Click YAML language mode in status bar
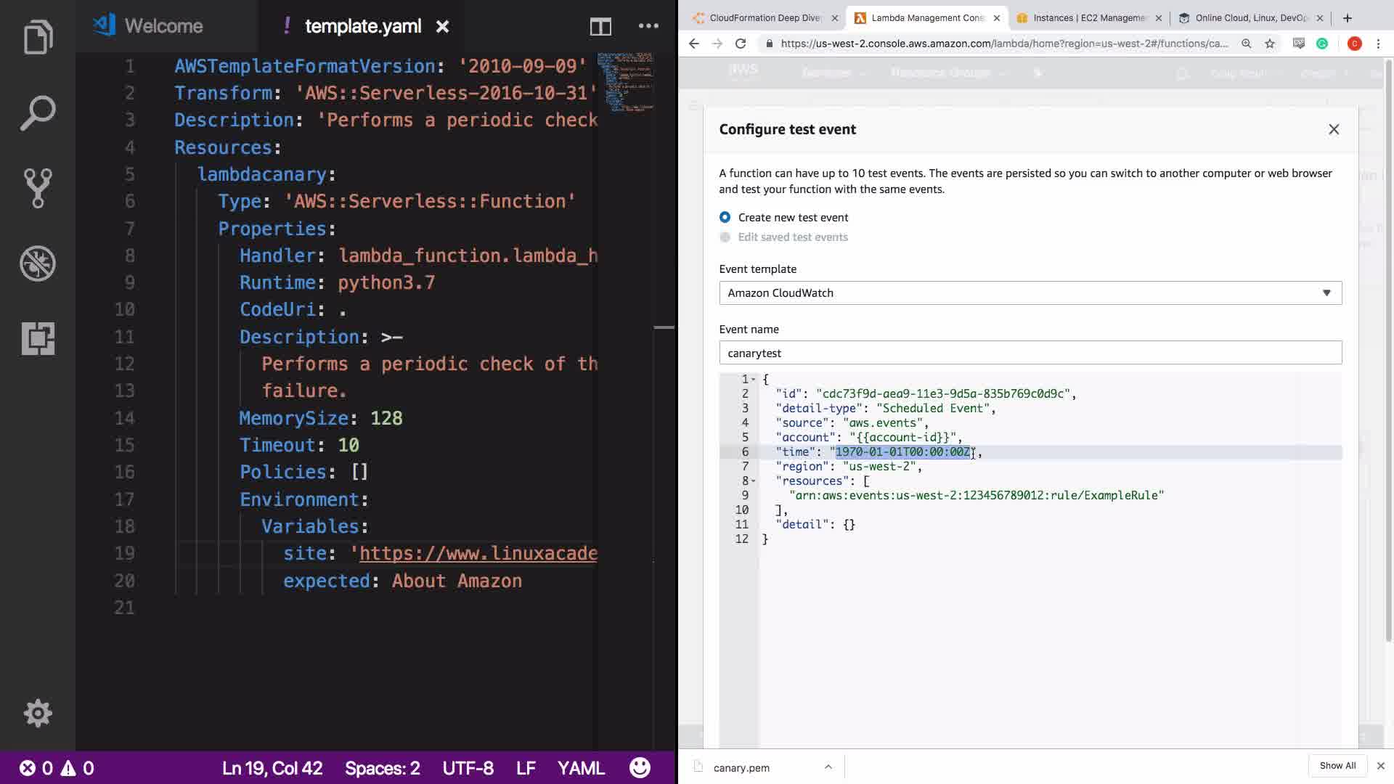Viewport: 1394px width, 784px height. [x=580, y=768]
